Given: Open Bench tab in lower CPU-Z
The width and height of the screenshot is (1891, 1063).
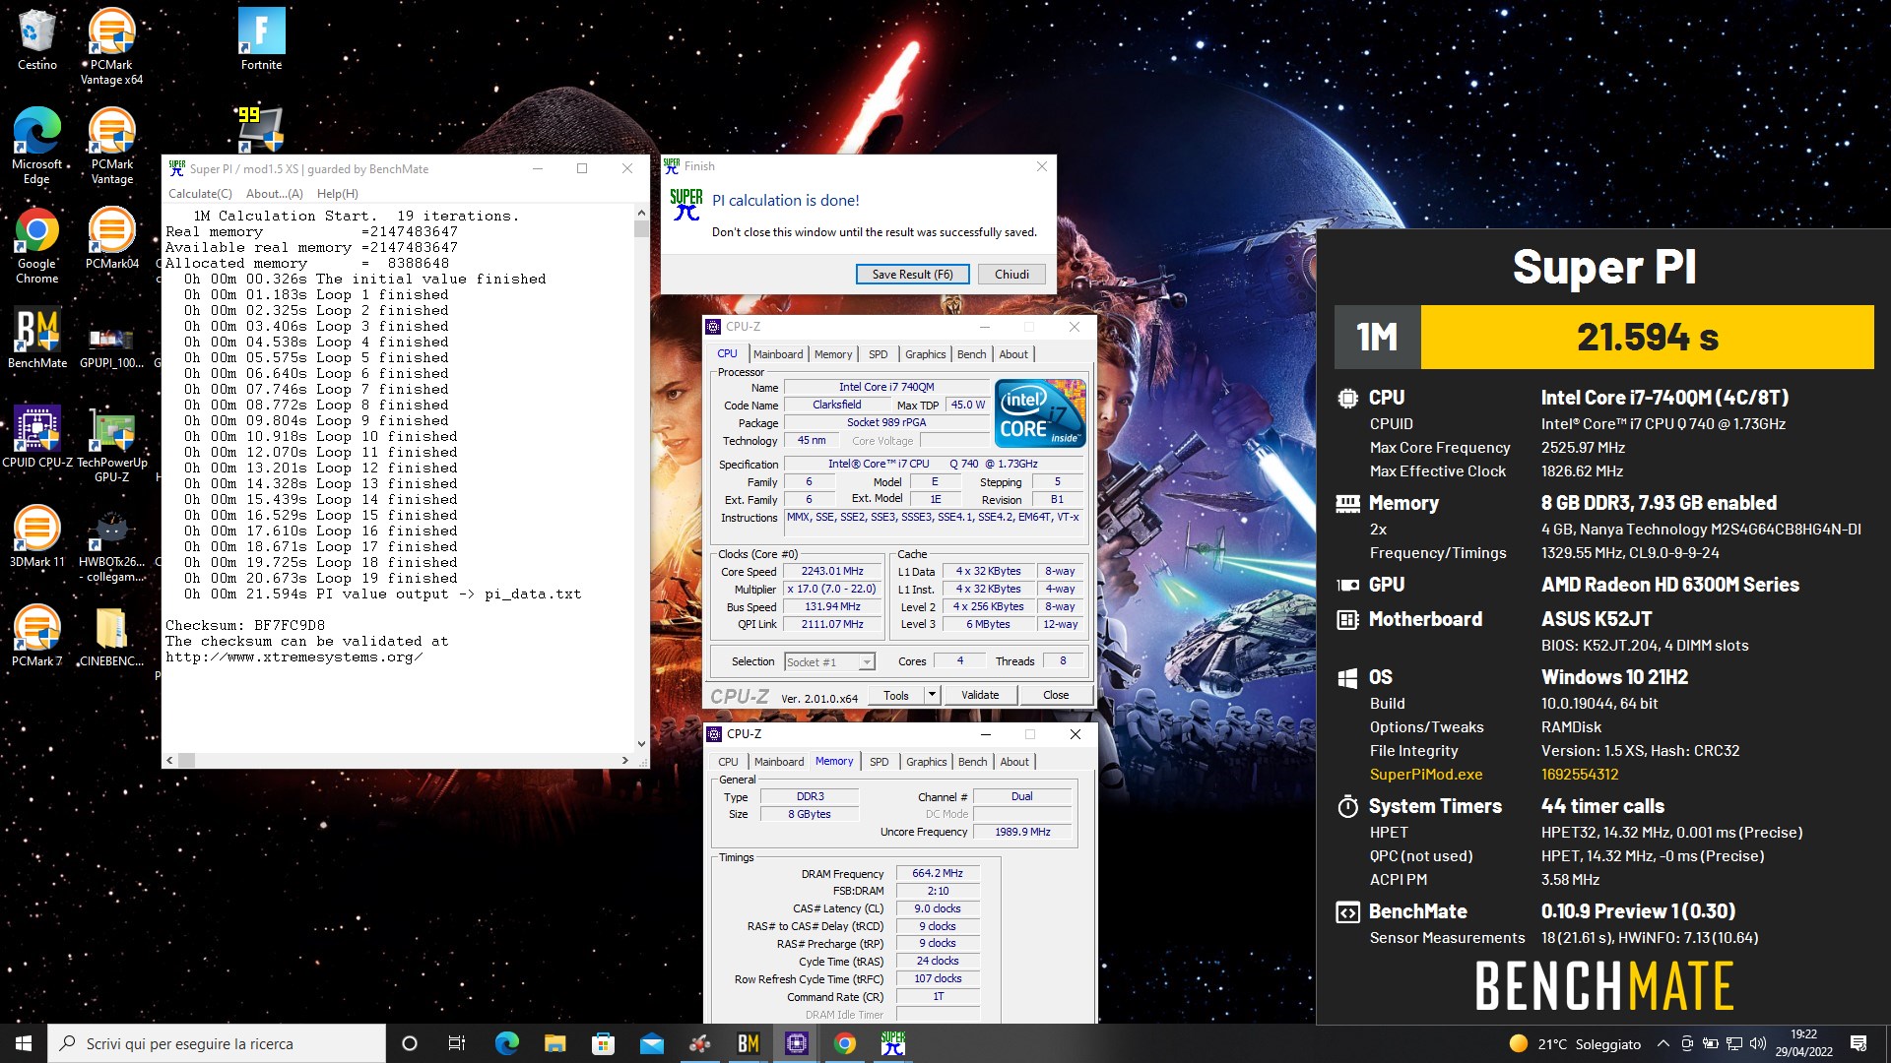Looking at the screenshot, I should (x=972, y=762).
